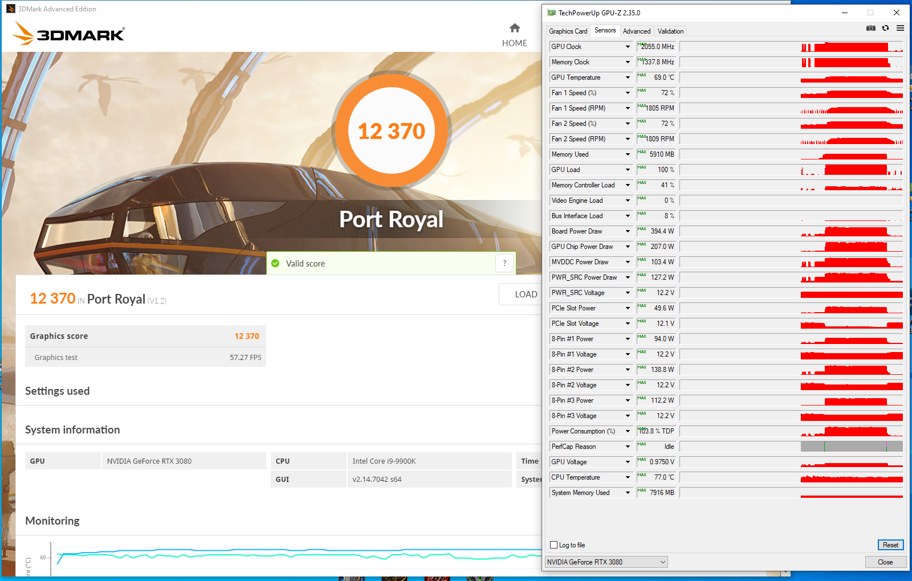912x581 pixels.
Task: Open the MVDDC Power Draw dropdown
Action: pos(628,262)
